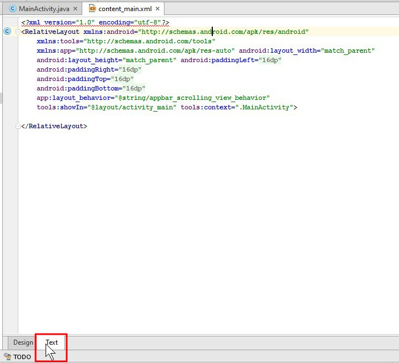399x363 pixels.
Task: Switch to the MainActivity.java tab
Action: coord(43,9)
